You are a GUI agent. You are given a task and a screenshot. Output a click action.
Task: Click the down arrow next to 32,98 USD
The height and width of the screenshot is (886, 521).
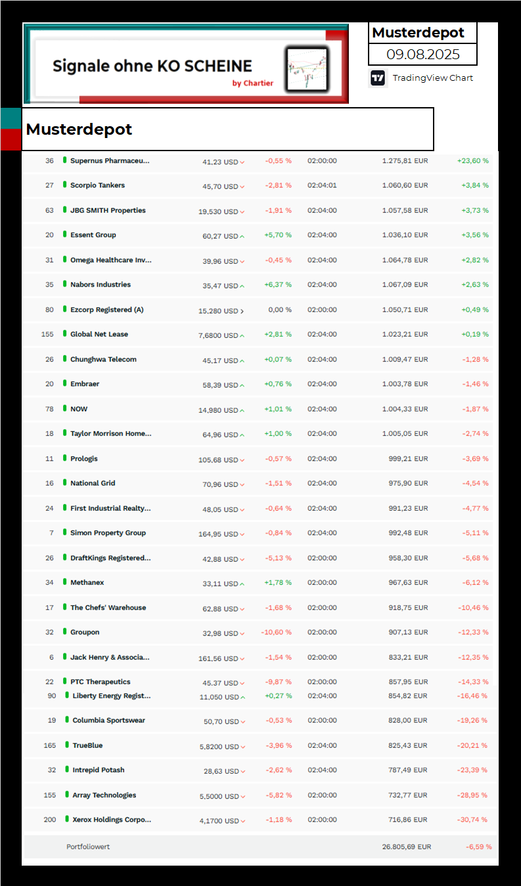click(242, 634)
